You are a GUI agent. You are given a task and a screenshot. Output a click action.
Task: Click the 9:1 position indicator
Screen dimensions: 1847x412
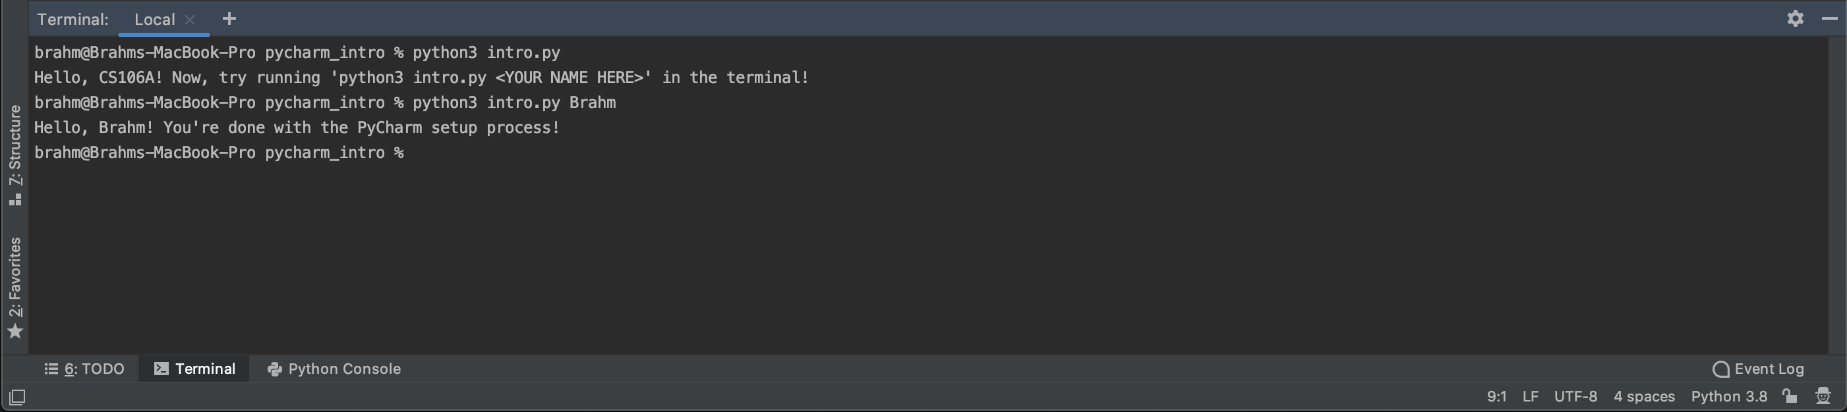click(x=1498, y=396)
